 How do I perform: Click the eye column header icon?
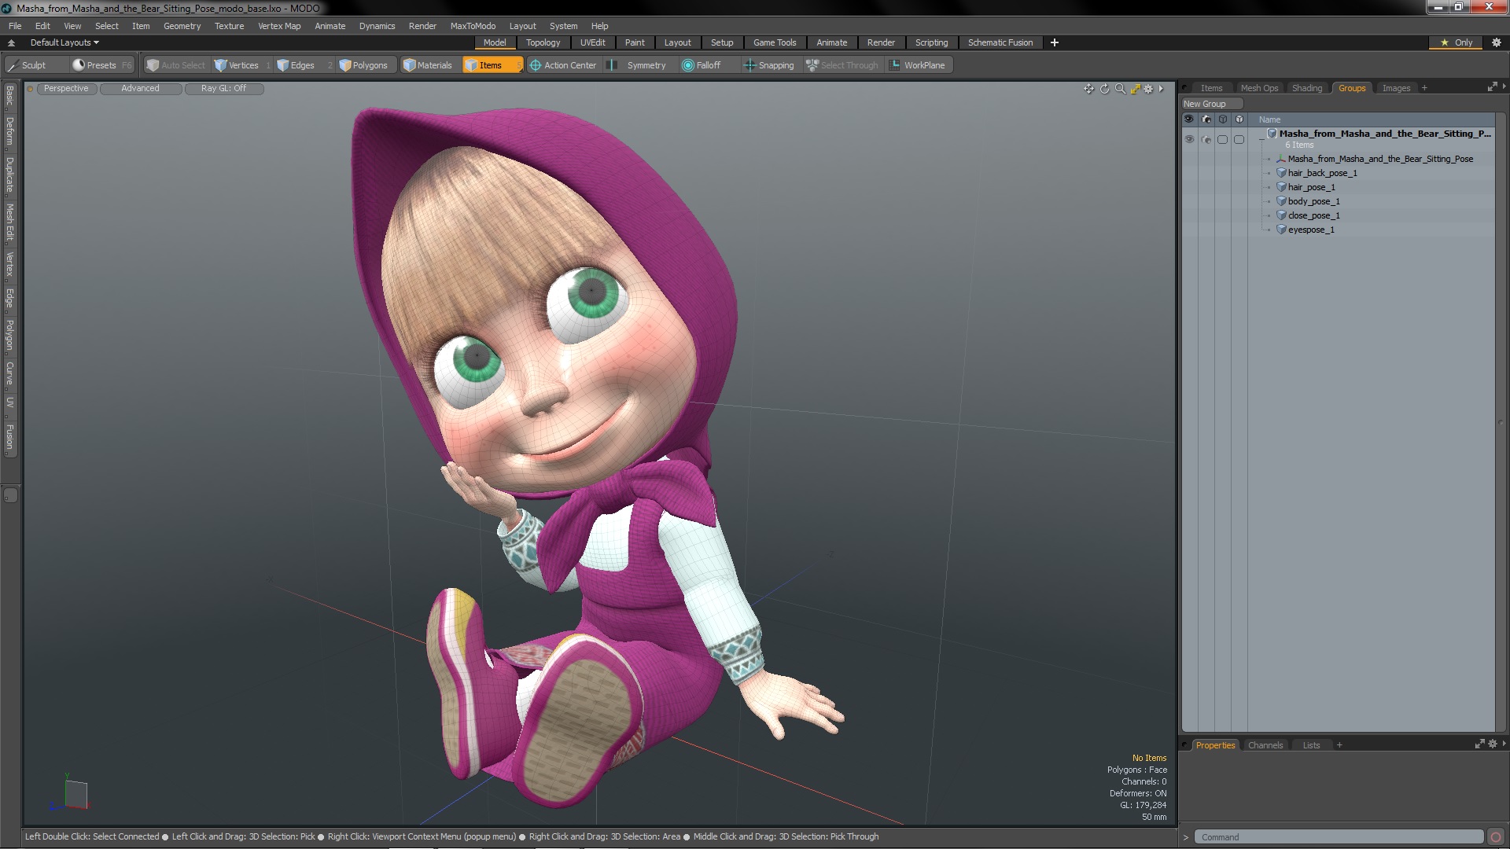pos(1189,119)
